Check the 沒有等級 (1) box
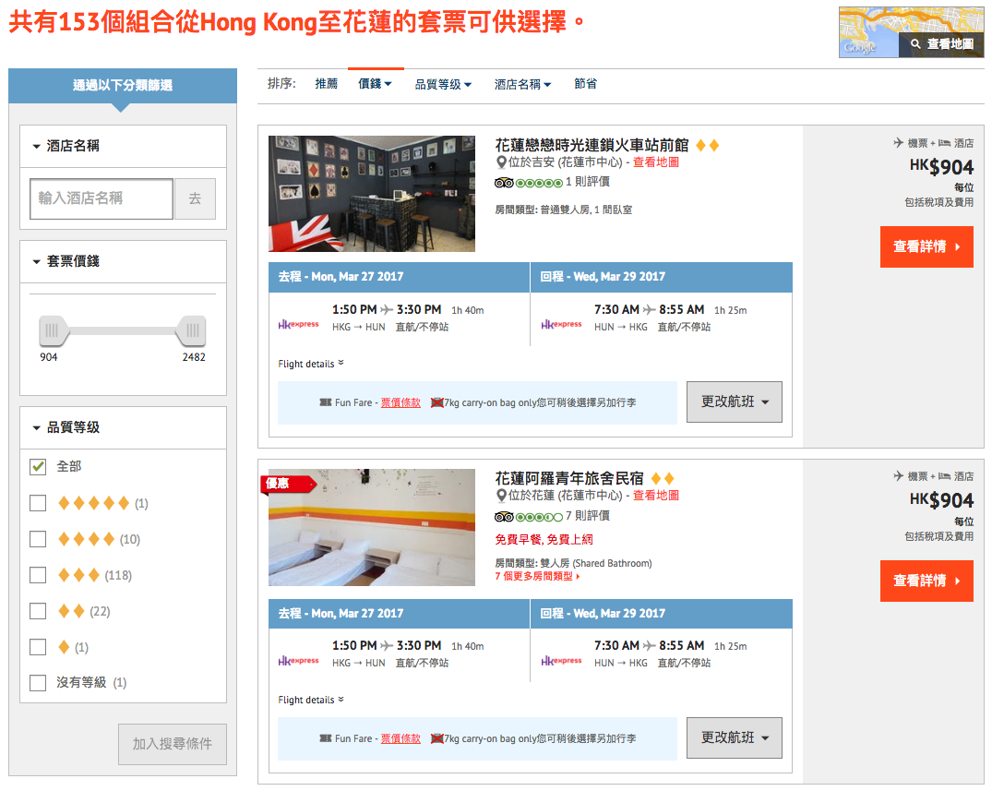Viewport: 992px width, 791px height. tap(38, 683)
